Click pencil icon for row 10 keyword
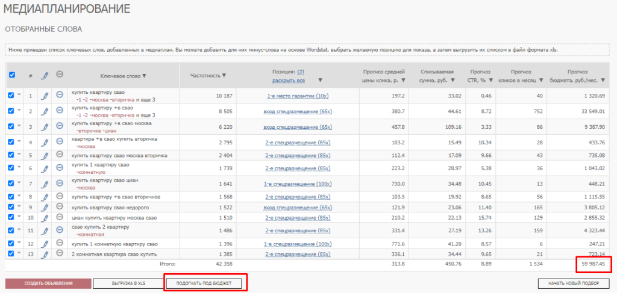This screenshot has height=293, width=617. [44, 217]
